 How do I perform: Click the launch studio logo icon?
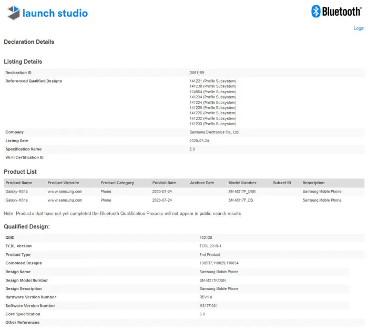[x=14, y=13]
